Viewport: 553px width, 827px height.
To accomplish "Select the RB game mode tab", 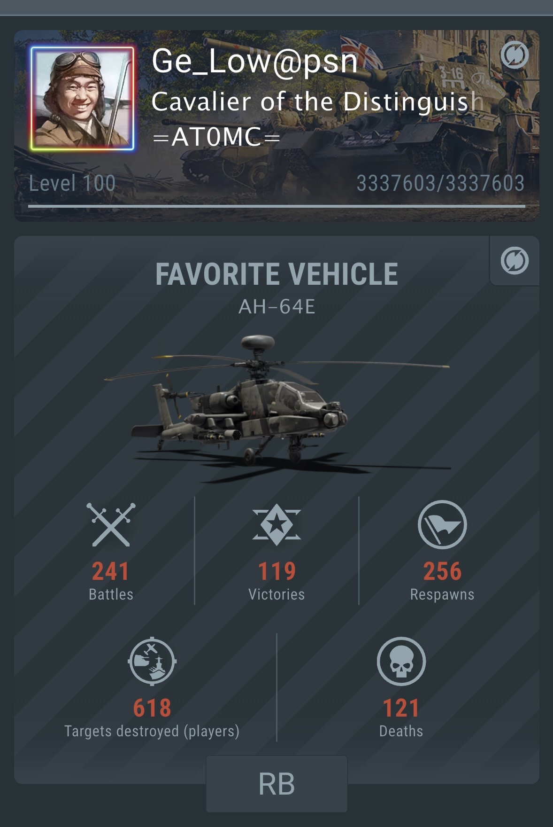I will (x=276, y=784).
